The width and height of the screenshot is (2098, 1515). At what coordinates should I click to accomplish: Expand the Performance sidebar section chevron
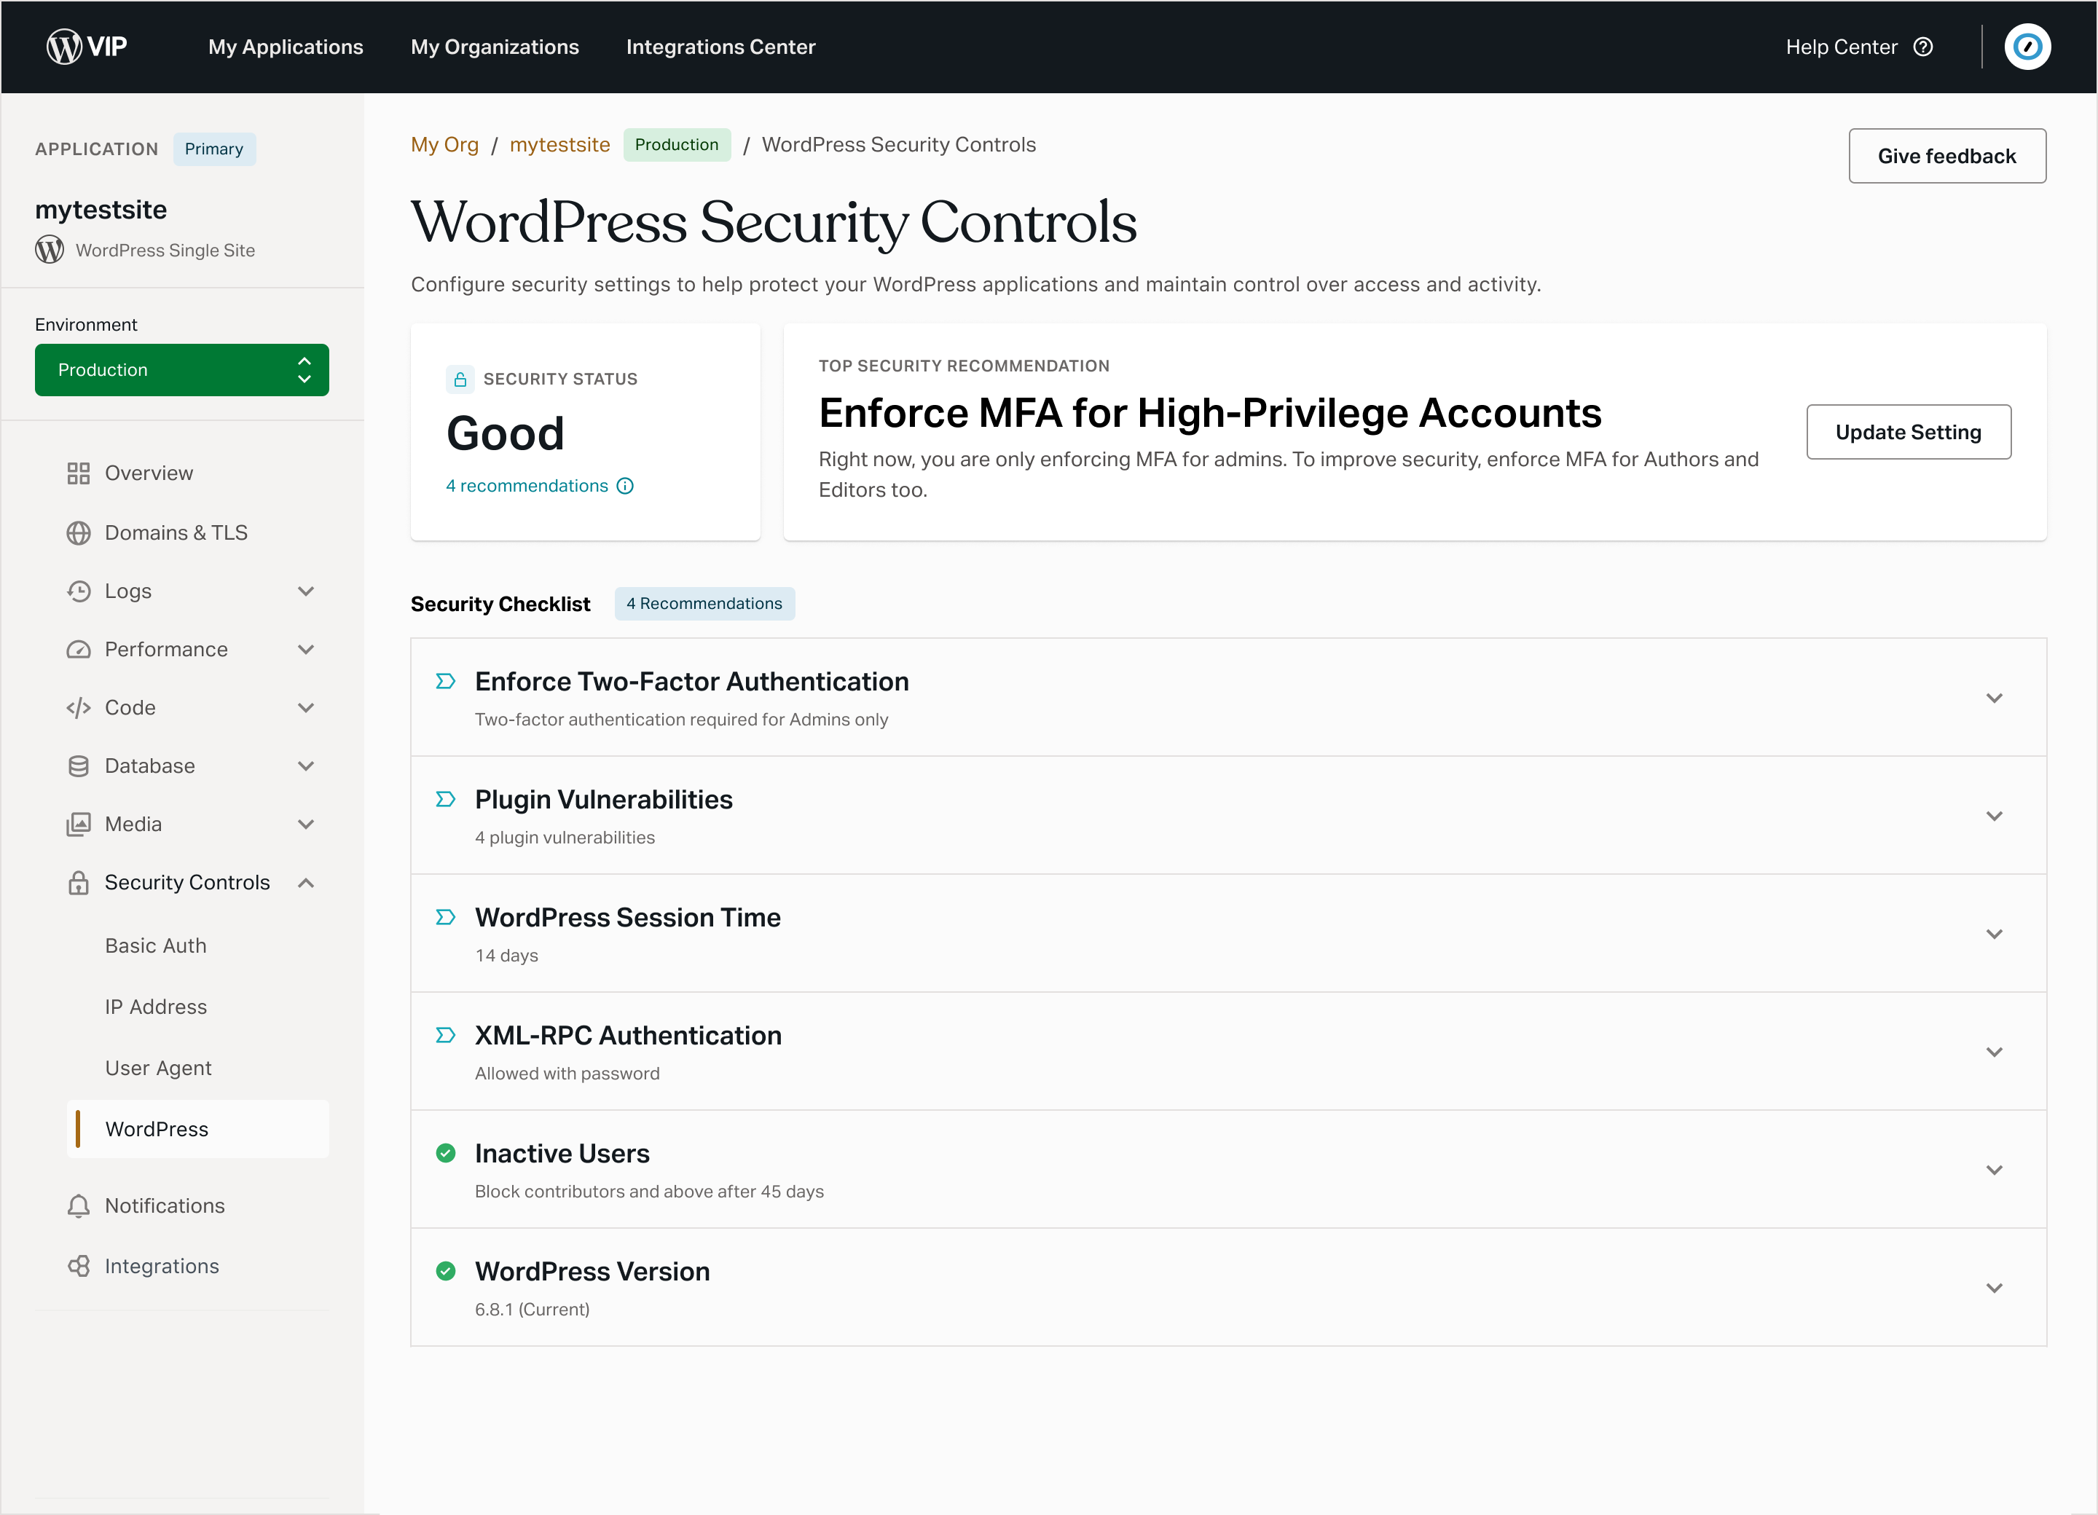[306, 649]
